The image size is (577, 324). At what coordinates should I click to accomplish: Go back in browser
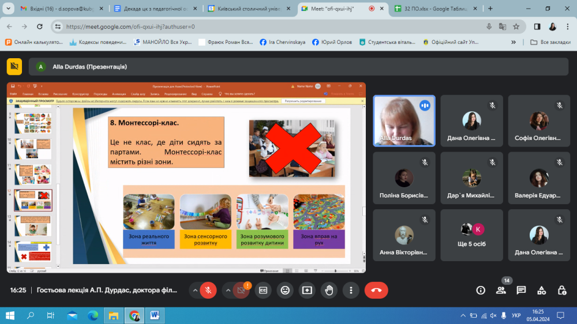coord(10,27)
